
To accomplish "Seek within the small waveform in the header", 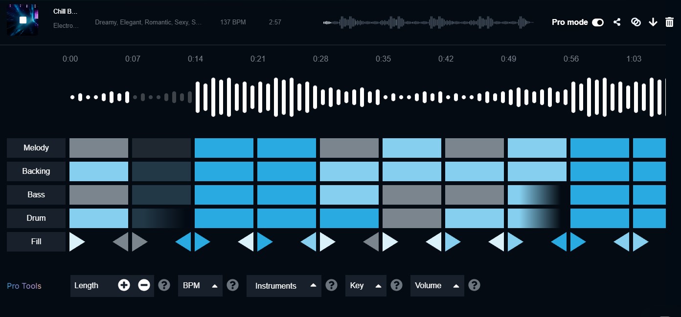I will pyautogui.click(x=428, y=22).
